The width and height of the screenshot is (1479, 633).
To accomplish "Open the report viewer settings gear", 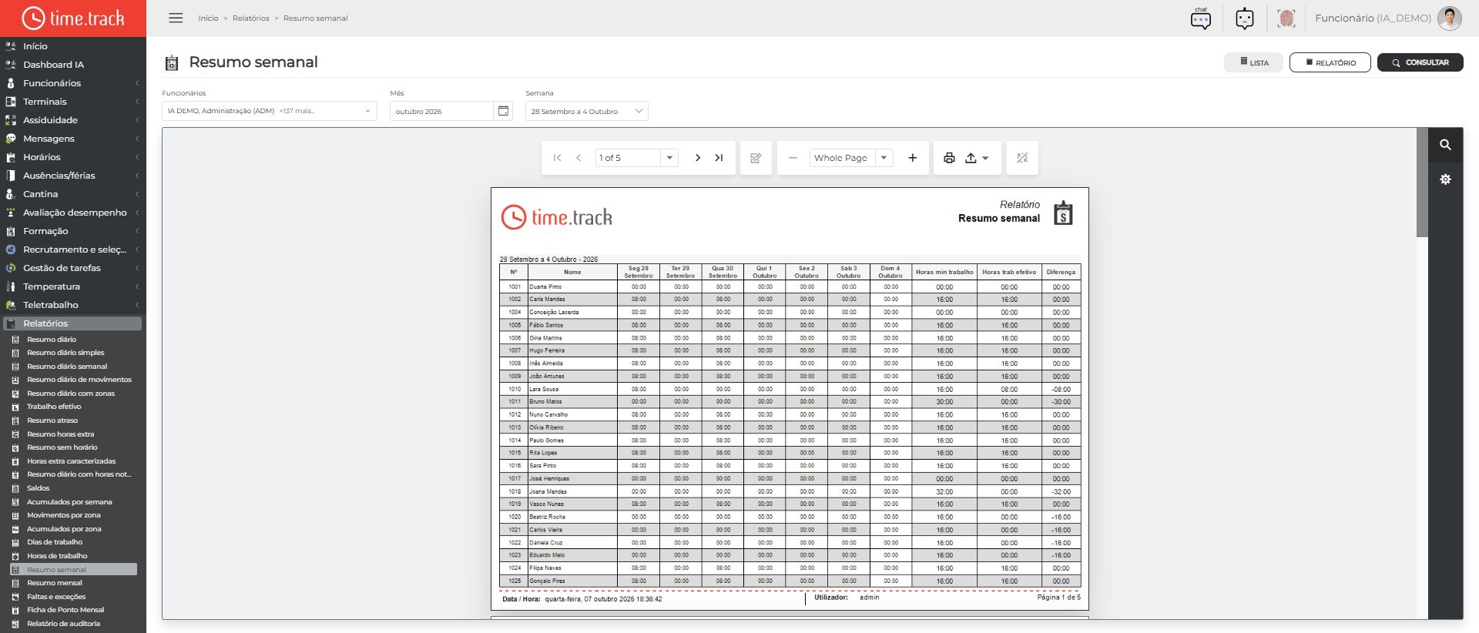I will point(1445,179).
